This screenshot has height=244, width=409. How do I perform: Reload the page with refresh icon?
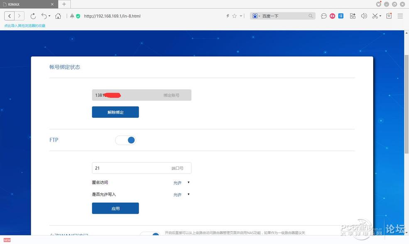[33, 16]
